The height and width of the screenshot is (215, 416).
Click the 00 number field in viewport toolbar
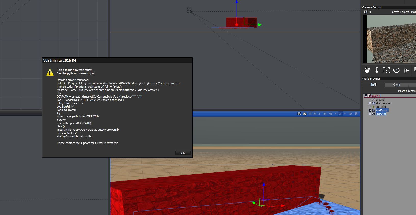(x=340, y=114)
